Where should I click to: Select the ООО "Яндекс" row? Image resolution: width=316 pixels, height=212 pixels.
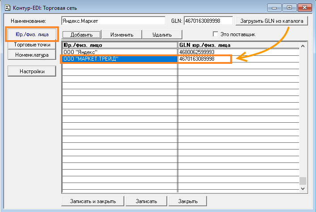(181, 52)
